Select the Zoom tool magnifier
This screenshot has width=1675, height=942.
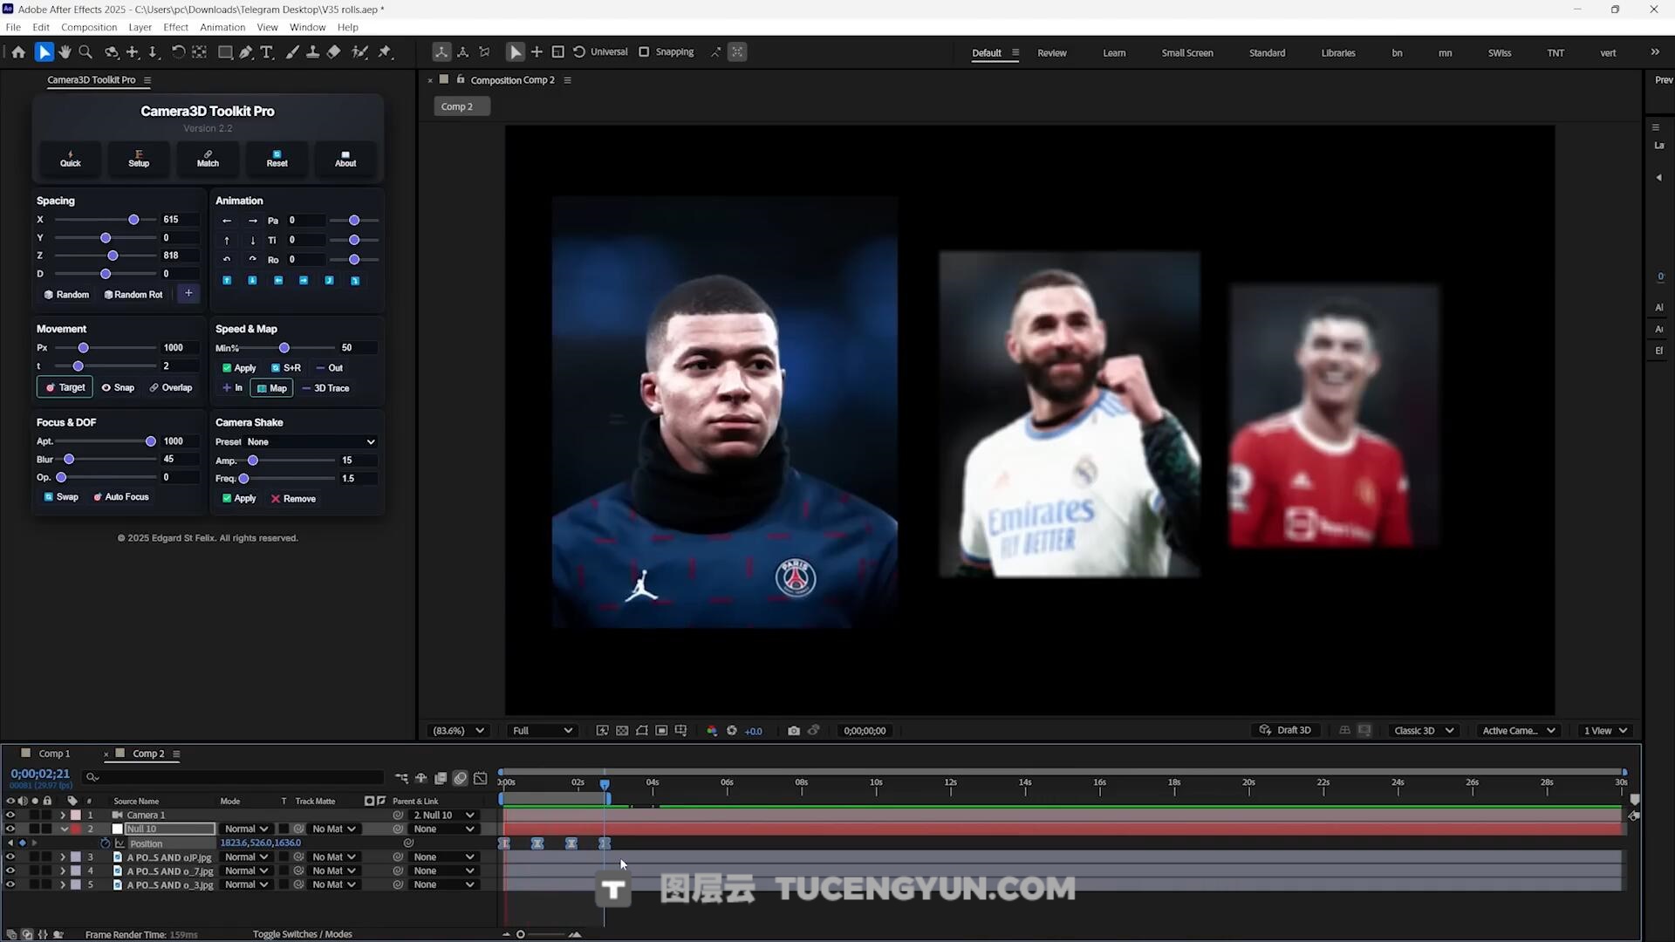click(x=85, y=52)
